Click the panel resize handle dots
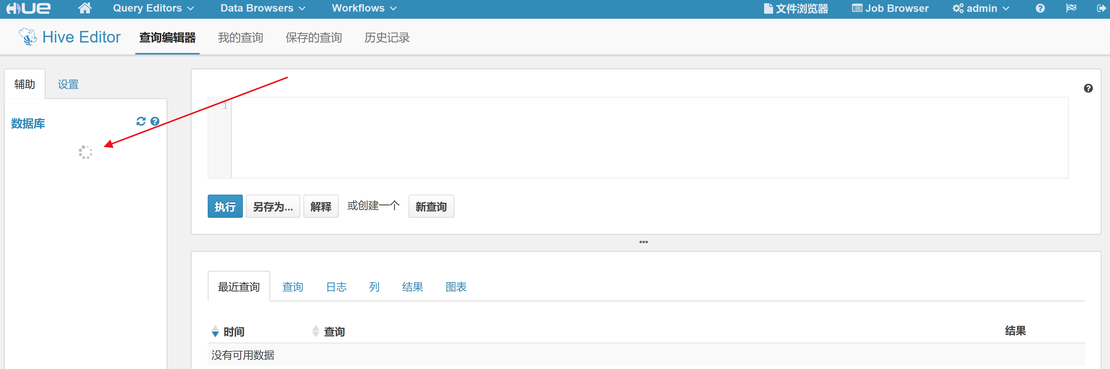This screenshot has width=1110, height=369. tap(643, 242)
